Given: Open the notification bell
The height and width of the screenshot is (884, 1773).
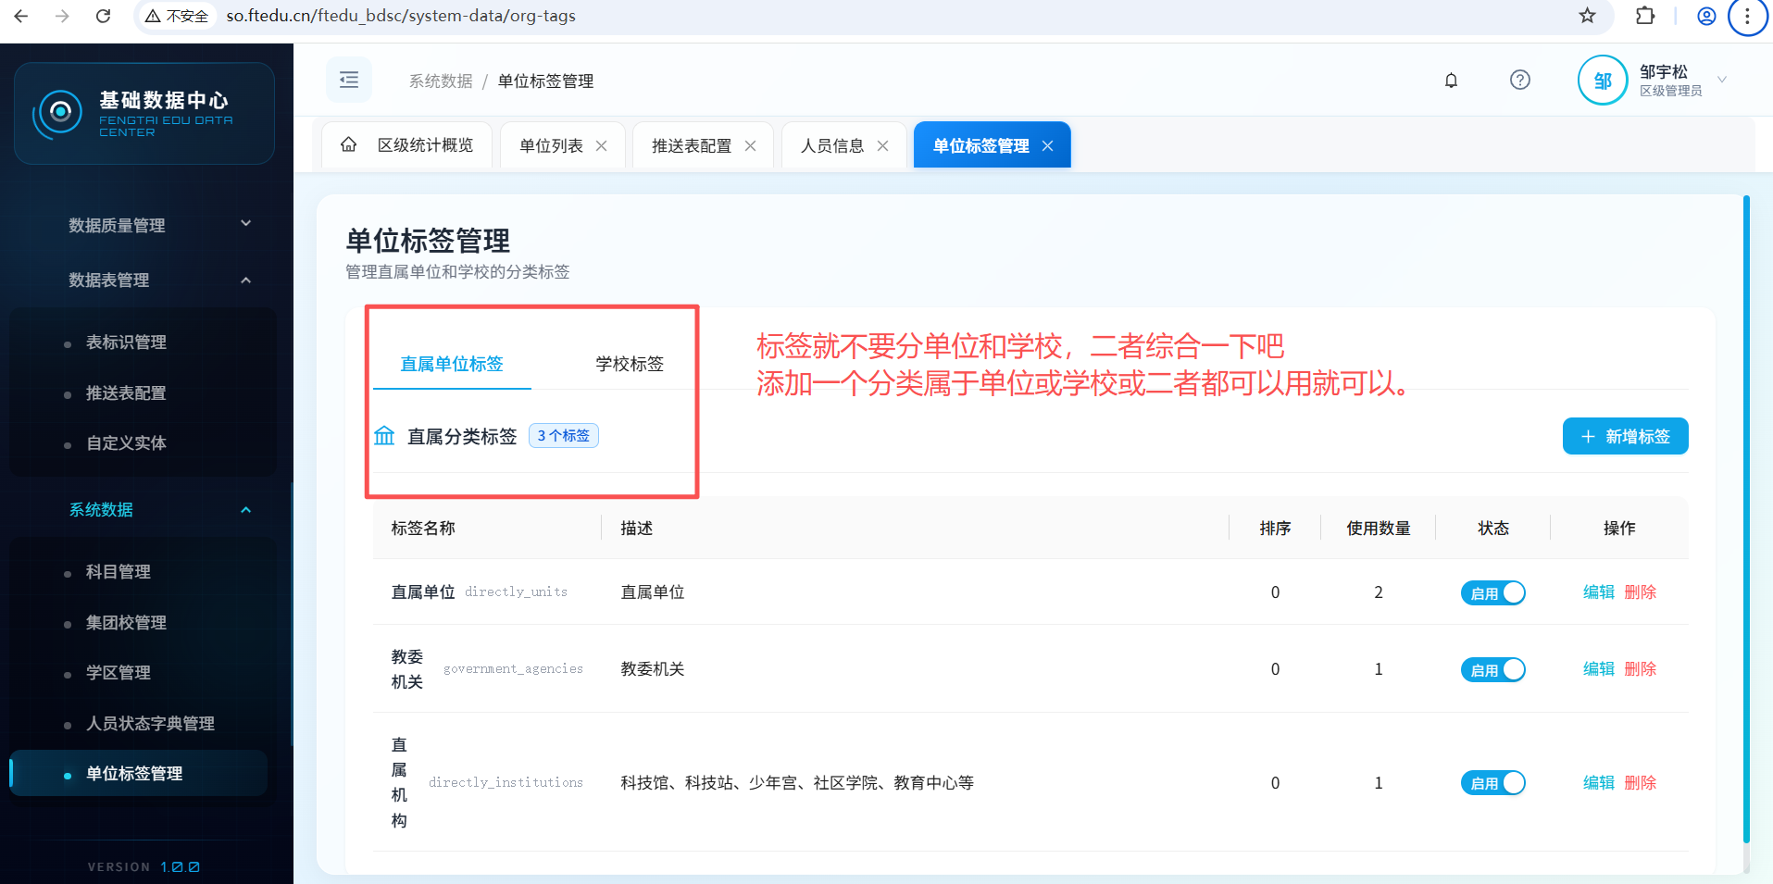Looking at the screenshot, I should pos(1451,81).
